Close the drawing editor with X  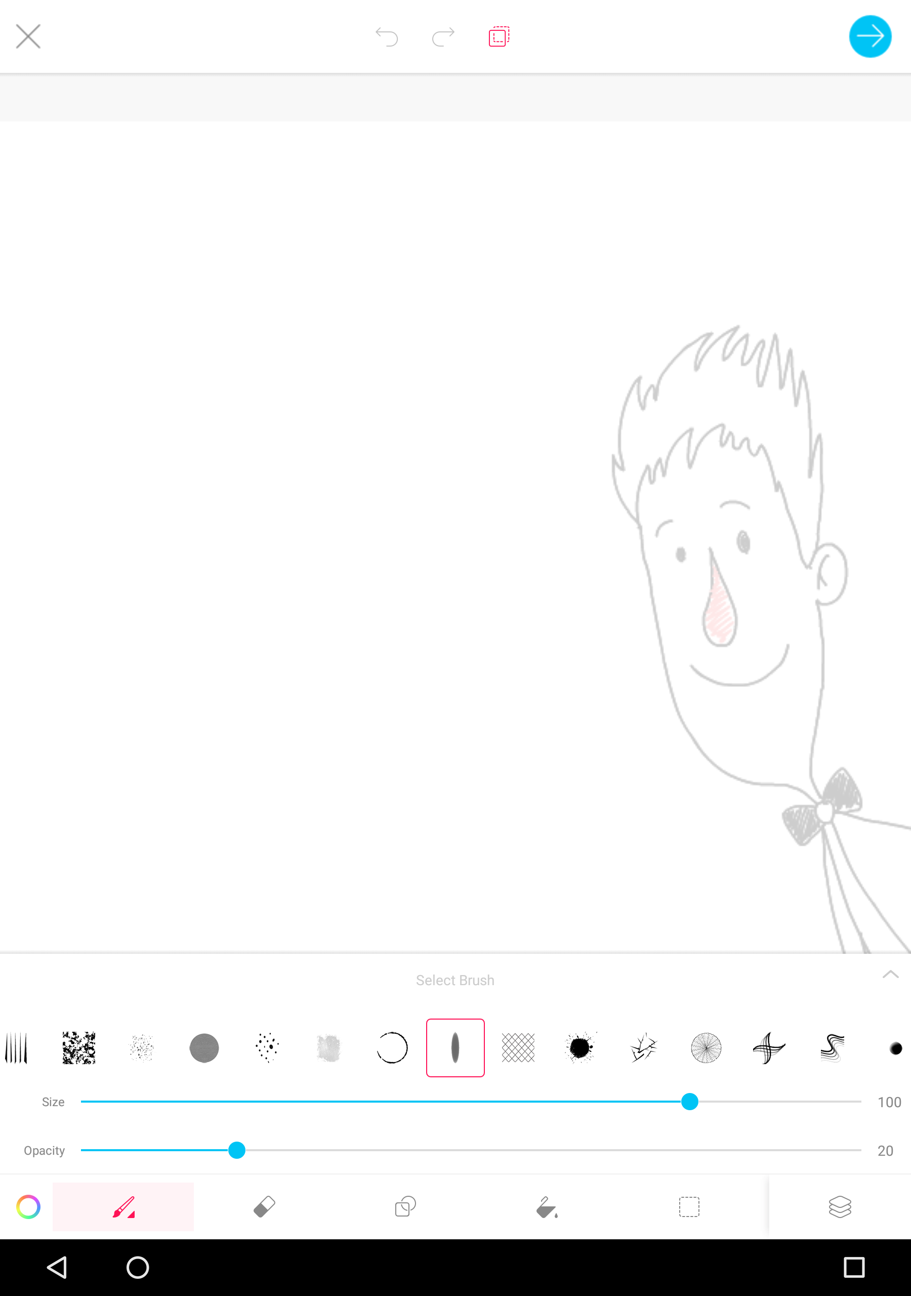[x=28, y=36]
